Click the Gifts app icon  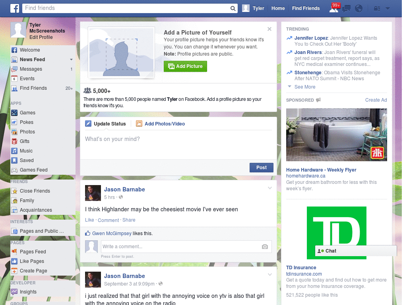[14, 141]
